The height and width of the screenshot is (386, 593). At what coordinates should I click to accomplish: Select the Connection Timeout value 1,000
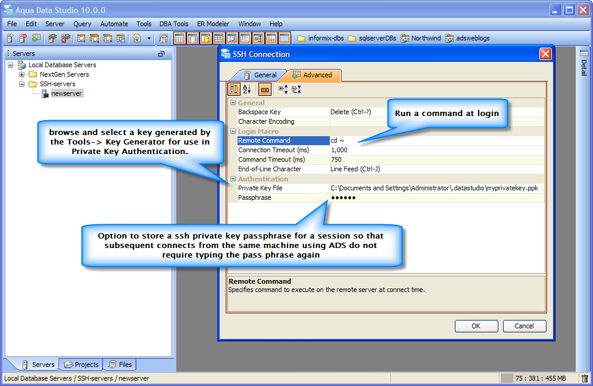pyautogui.click(x=437, y=150)
